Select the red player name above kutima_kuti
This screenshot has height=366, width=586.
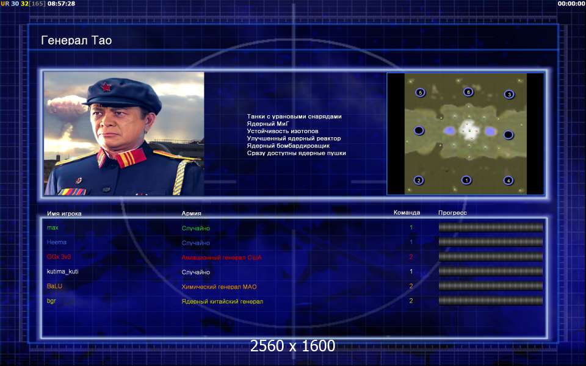(59, 257)
